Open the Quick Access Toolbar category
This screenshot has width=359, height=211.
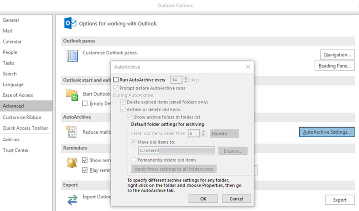coord(25,128)
